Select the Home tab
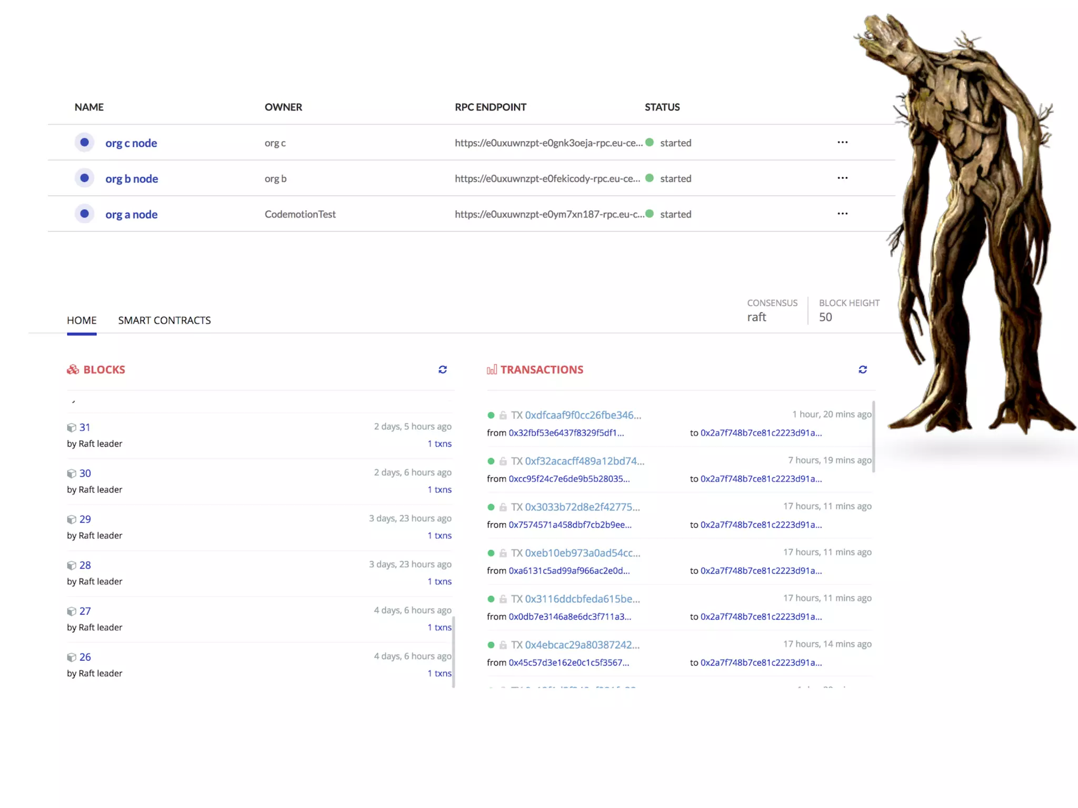1078x808 pixels. pyautogui.click(x=82, y=320)
